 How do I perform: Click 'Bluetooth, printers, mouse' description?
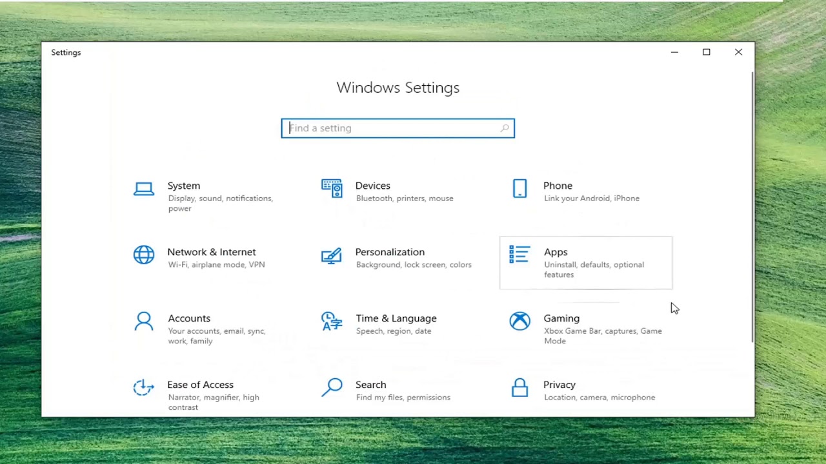[405, 198]
